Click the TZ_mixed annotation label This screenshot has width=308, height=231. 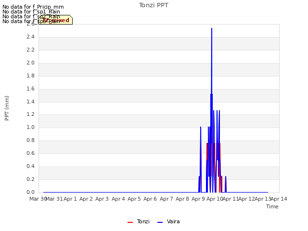click(56, 20)
